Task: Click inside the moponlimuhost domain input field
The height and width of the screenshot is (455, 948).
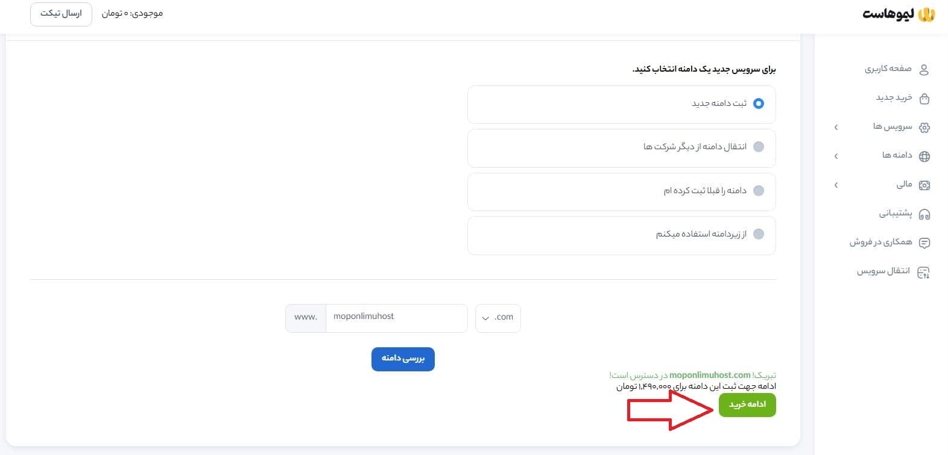Action: (x=396, y=317)
